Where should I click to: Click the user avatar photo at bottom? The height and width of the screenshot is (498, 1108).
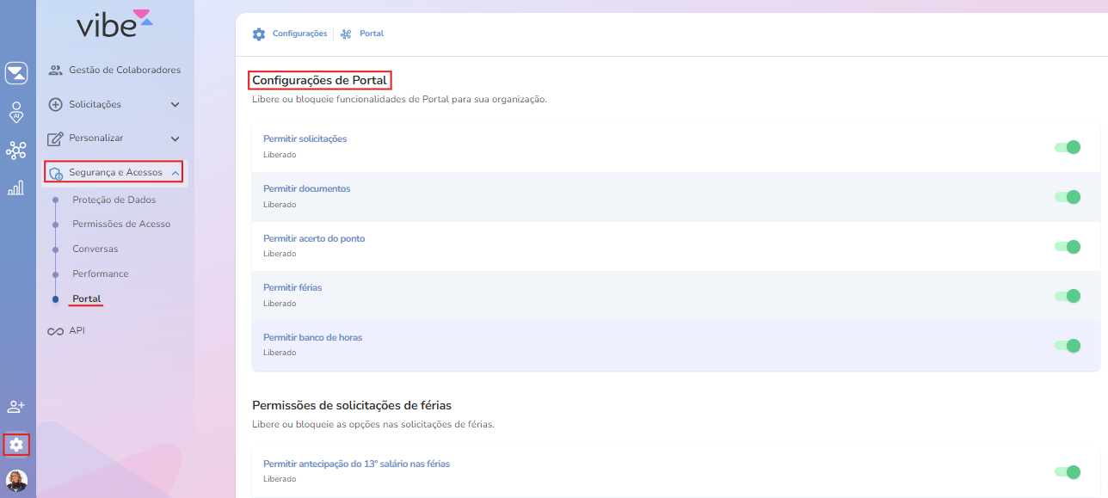16,480
